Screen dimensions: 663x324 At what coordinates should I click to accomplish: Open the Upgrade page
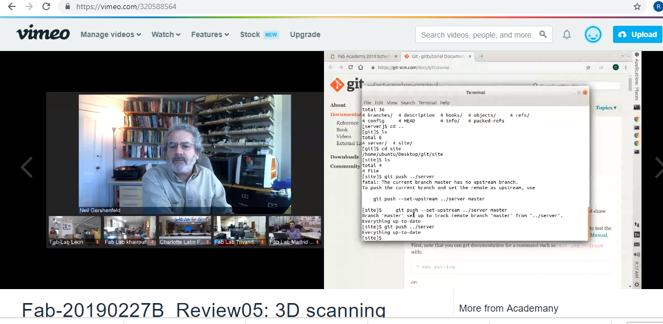[305, 34]
